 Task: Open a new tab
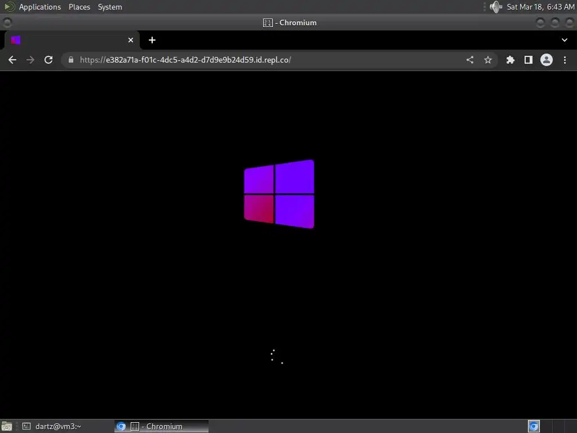coord(152,40)
